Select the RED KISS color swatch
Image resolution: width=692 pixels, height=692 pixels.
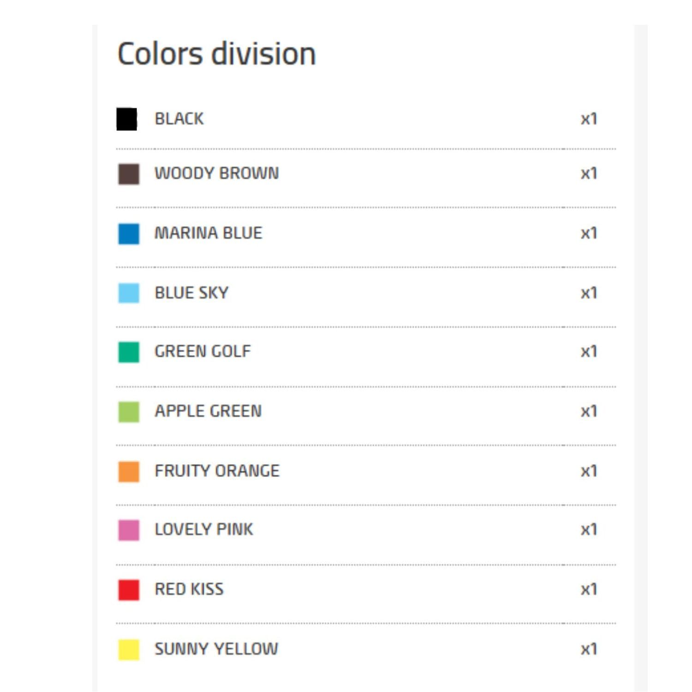[x=128, y=588]
